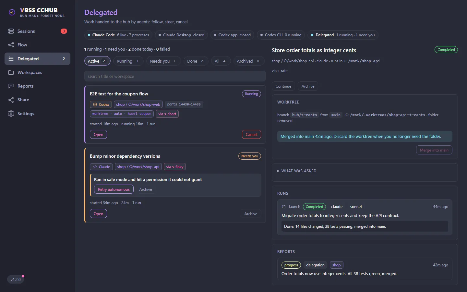Open the Bump minor dependency task

[98, 214]
